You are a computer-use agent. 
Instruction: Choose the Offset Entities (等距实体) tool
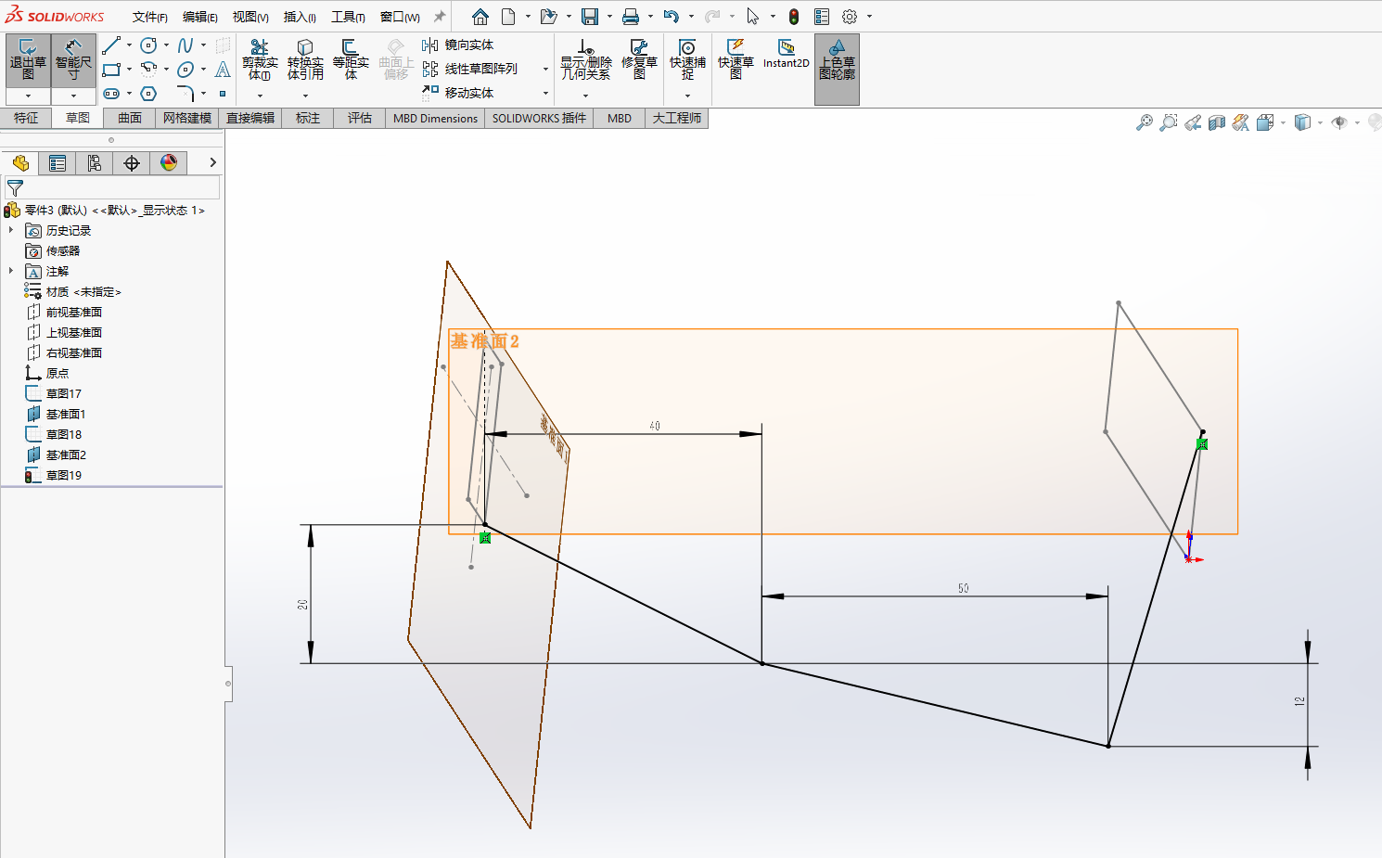[x=351, y=59]
